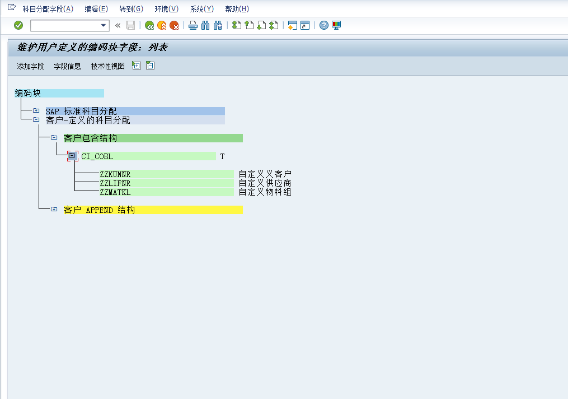Collapse the 客户包含结构 folder node
The image size is (568, 399).
coord(54,138)
